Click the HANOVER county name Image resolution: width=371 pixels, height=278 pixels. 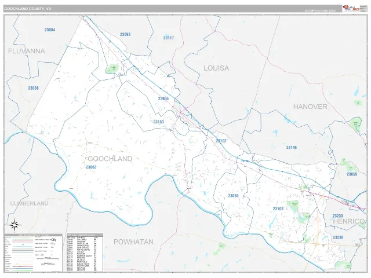[311, 107]
